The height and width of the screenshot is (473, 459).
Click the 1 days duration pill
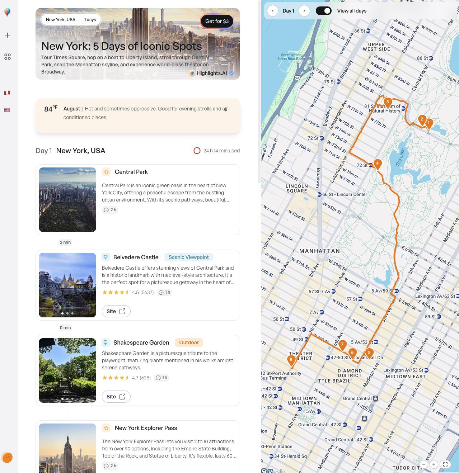pos(90,20)
